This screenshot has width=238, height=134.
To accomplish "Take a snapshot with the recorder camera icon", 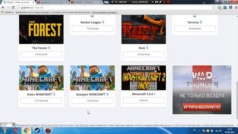I will [157, 2].
